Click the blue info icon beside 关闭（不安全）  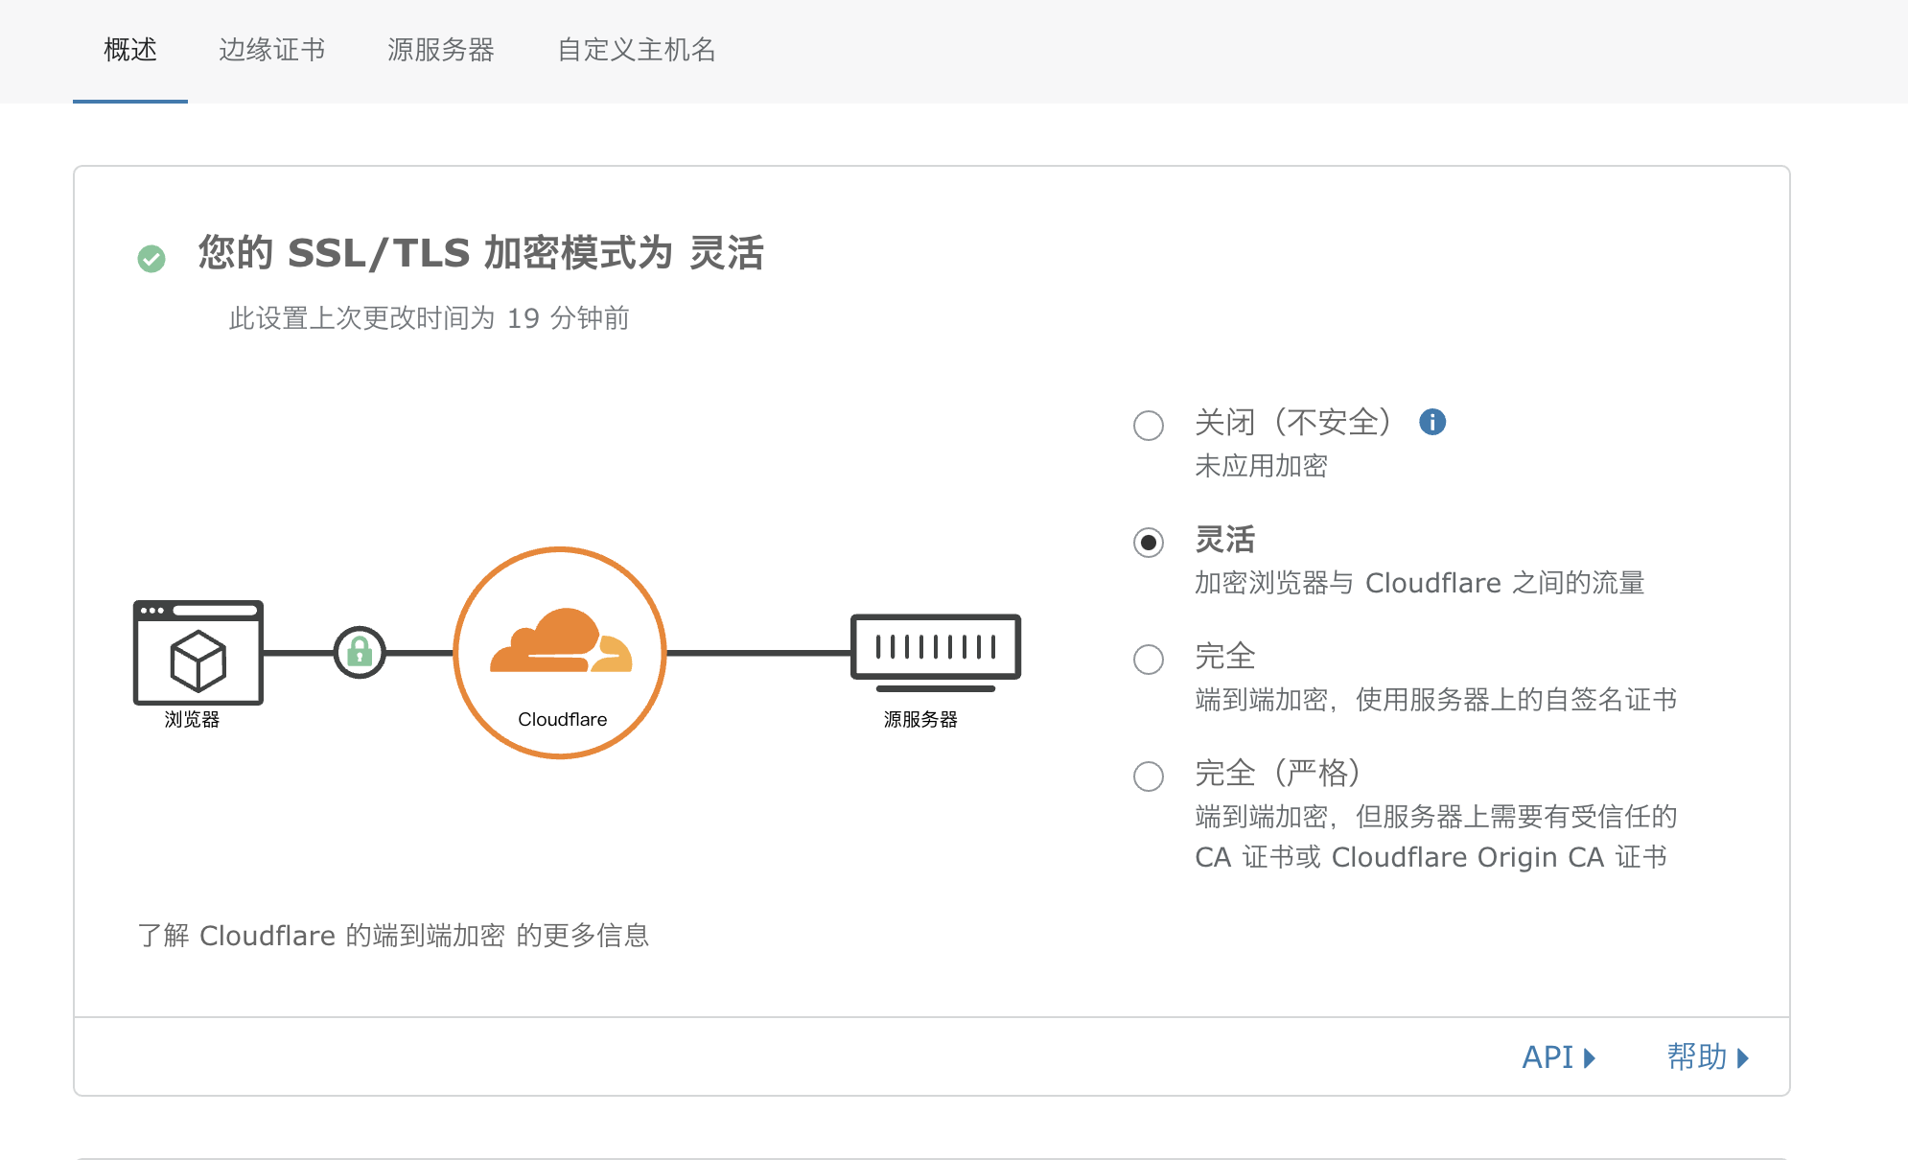[1432, 422]
